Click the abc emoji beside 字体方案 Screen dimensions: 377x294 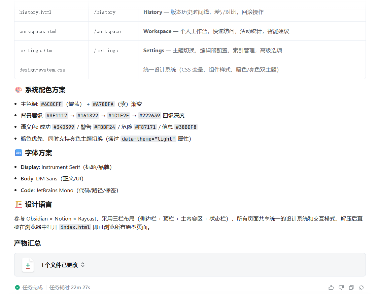pyautogui.click(x=19, y=153)
